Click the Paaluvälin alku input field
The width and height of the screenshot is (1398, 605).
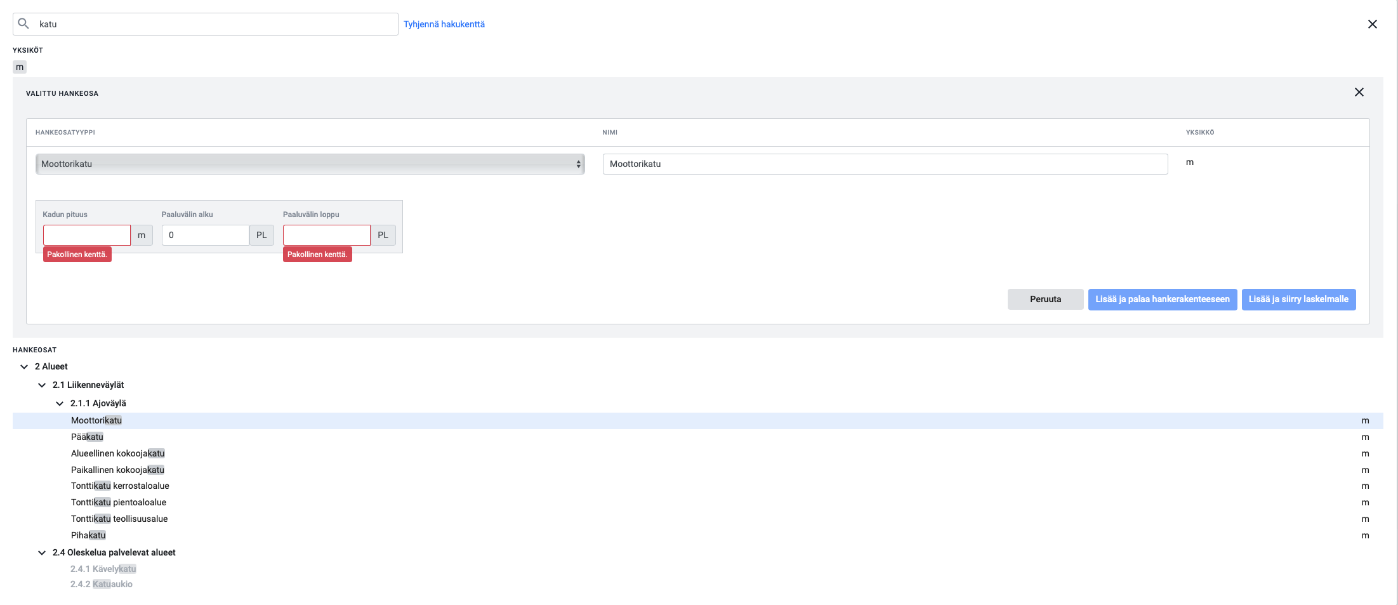point(206,235)
